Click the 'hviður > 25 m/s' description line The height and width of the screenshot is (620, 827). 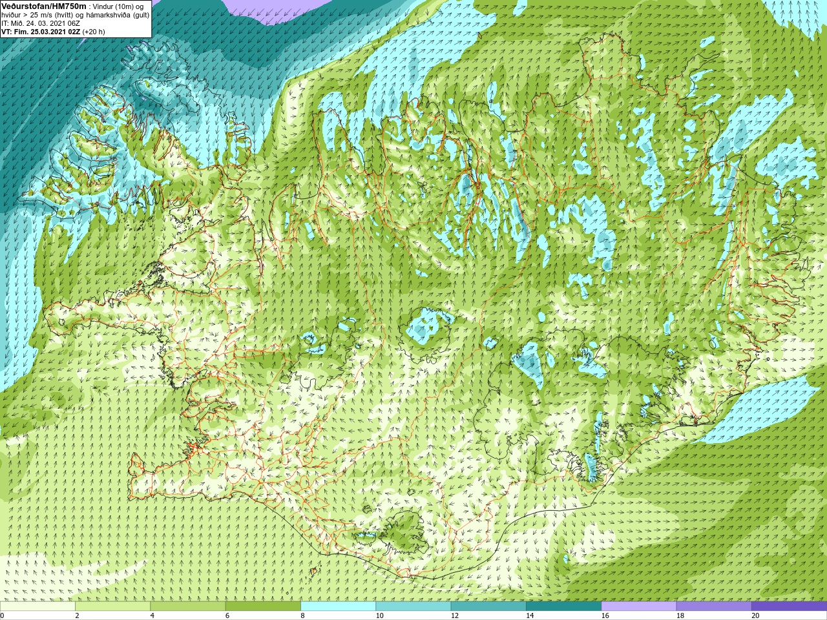click(75, 15)
